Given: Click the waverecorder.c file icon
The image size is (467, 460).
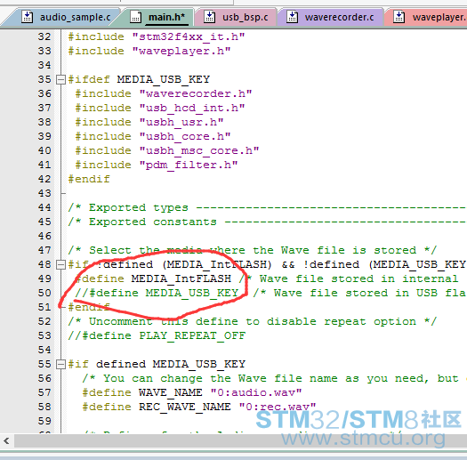Looking at the screenshot, I should click(292, 17).
